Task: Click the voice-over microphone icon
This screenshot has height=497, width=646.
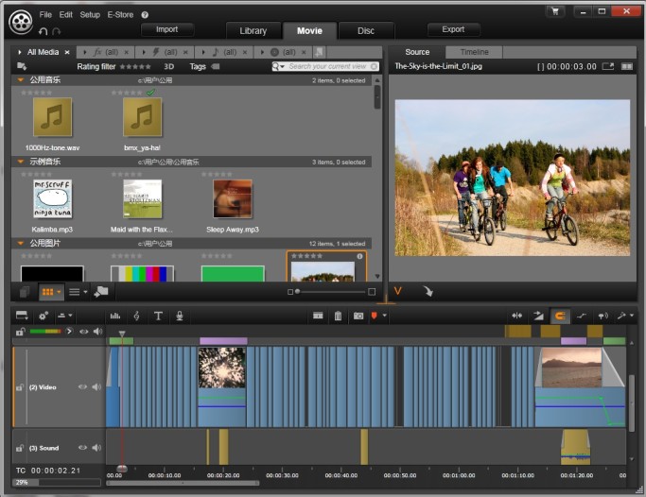Action: point(180,316)
